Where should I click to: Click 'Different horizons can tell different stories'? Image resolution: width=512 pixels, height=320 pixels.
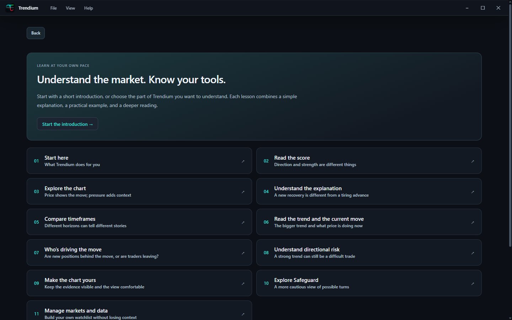click(85, 226)
